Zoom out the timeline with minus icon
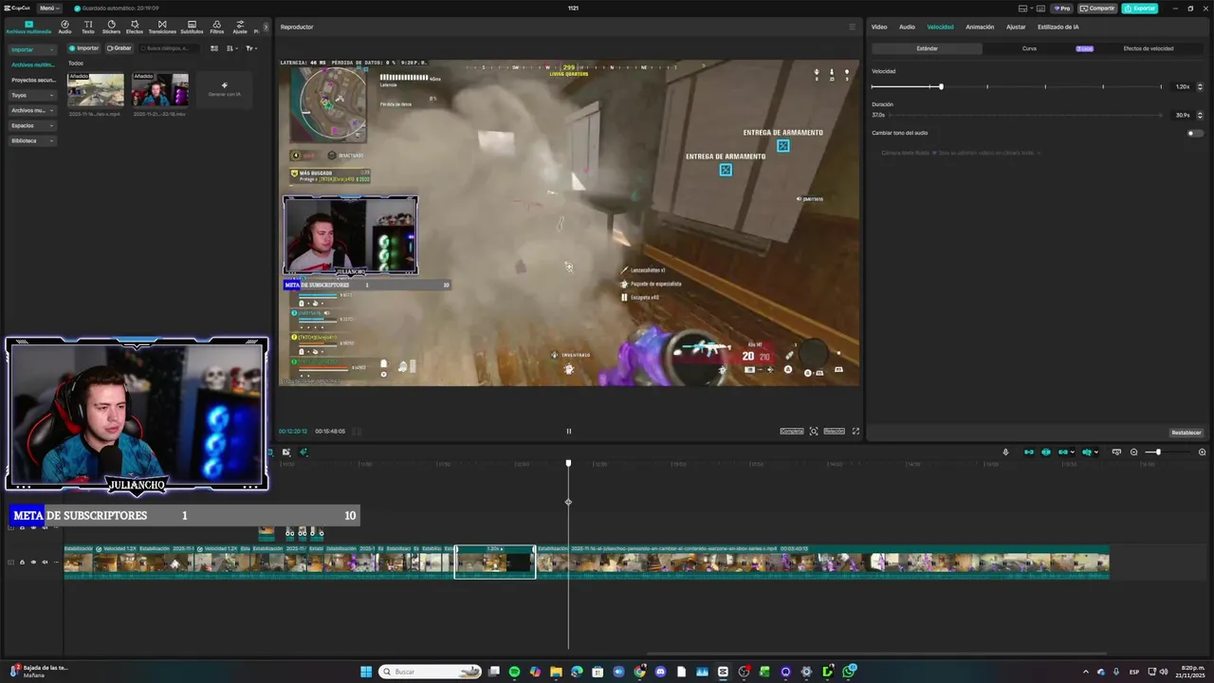The width and height of the screenshot is (1214, 683). 1134,452
